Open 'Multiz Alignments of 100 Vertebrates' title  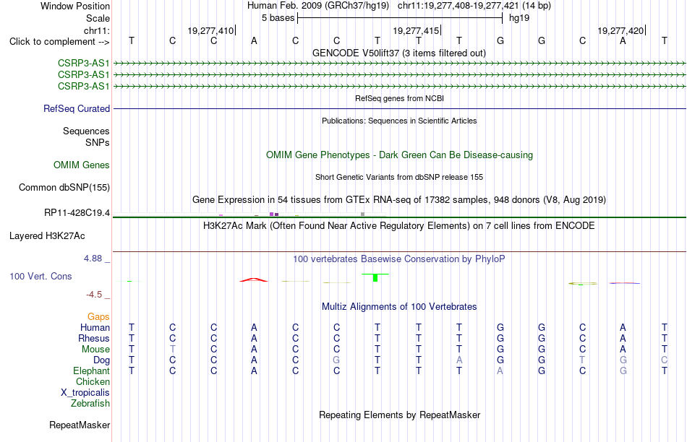coord(399,307)
